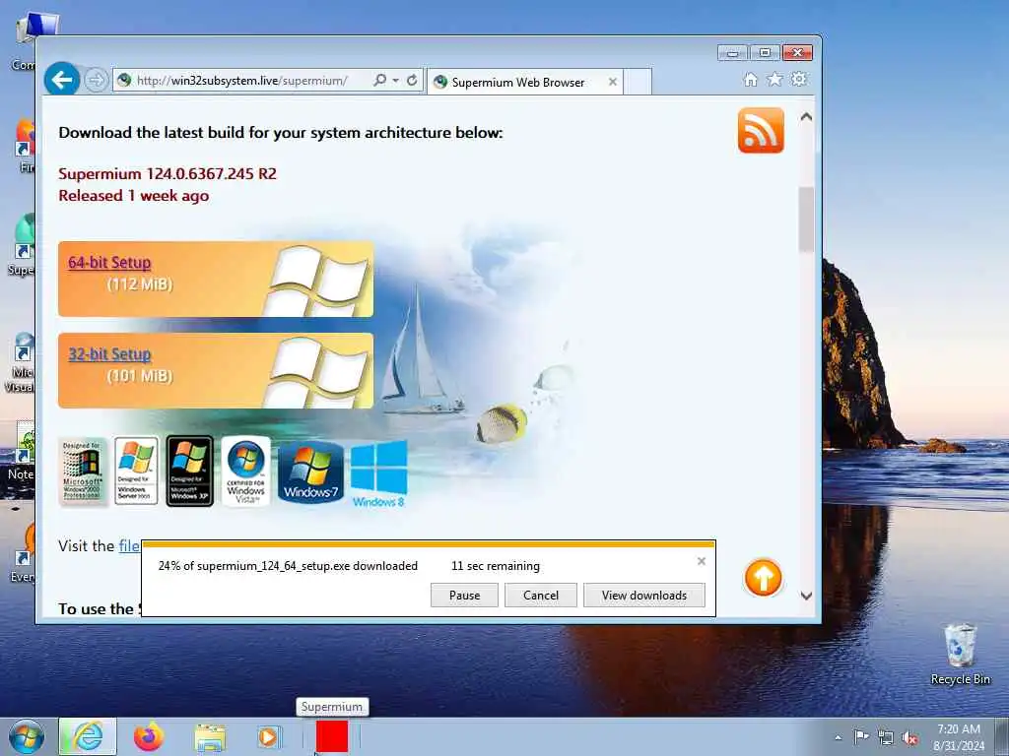Click Internet Explorer in the taskbar

[x=88, y=737]
